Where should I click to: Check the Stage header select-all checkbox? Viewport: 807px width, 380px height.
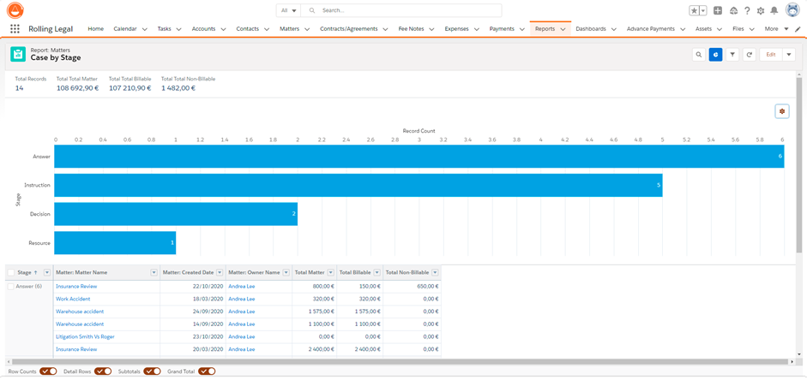11,273
